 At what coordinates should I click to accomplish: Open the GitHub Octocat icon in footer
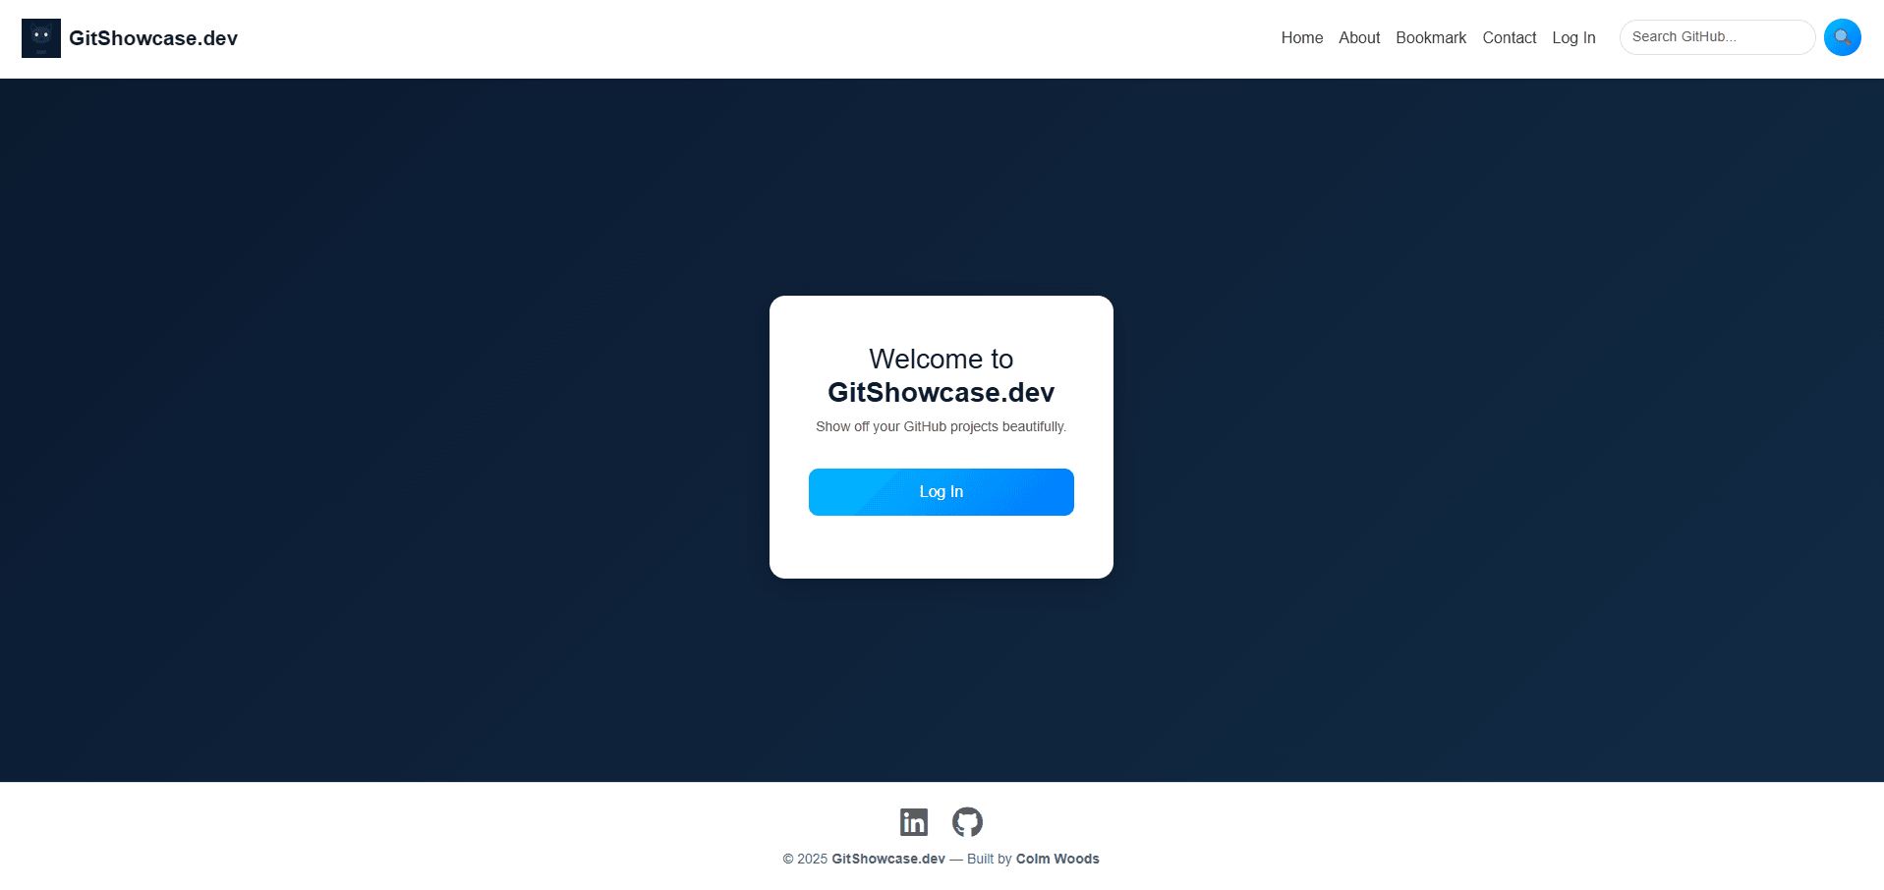click(967, 822)
